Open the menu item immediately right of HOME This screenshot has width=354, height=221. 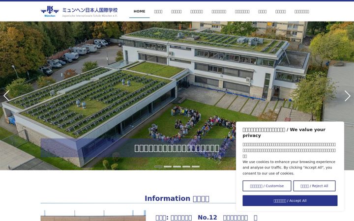tap(158, 11)
